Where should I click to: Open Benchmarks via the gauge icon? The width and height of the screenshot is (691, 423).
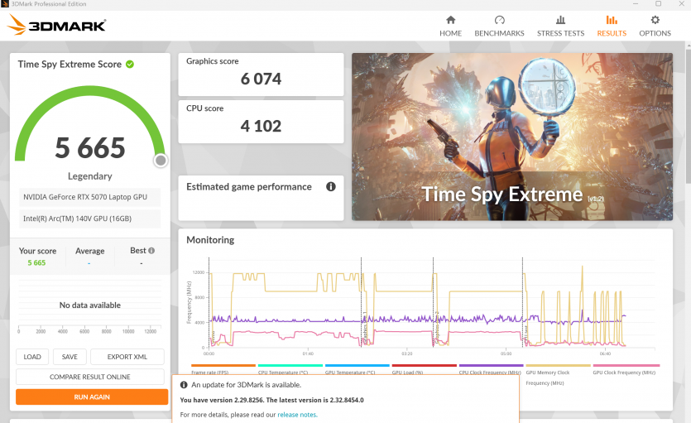(x=499, y=20)
